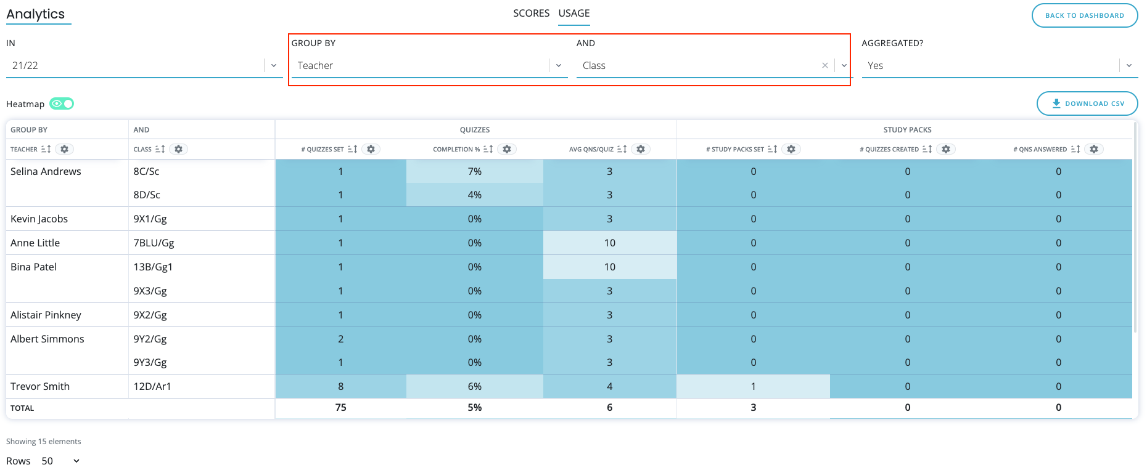Screen dimensions: 1147x470
Task: Switch to the SCORES tab
Action: [x=531, y=13]
